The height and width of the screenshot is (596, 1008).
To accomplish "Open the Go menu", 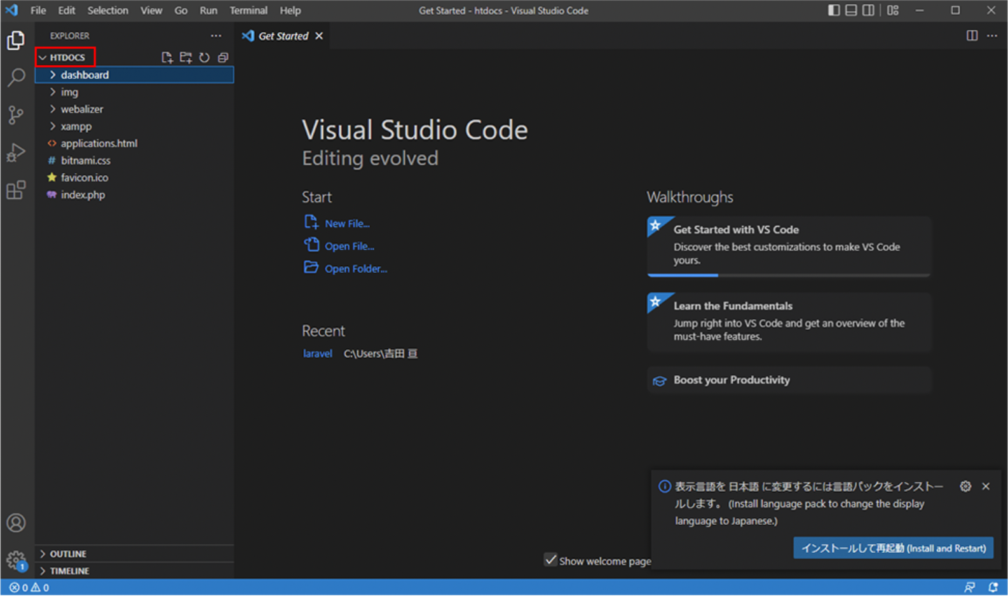I will [180, 10].
